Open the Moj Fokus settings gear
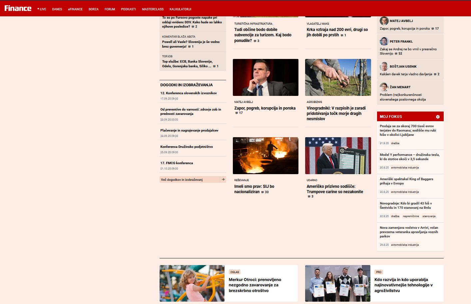This screenshot has width=471, height=304. [438, 117]
